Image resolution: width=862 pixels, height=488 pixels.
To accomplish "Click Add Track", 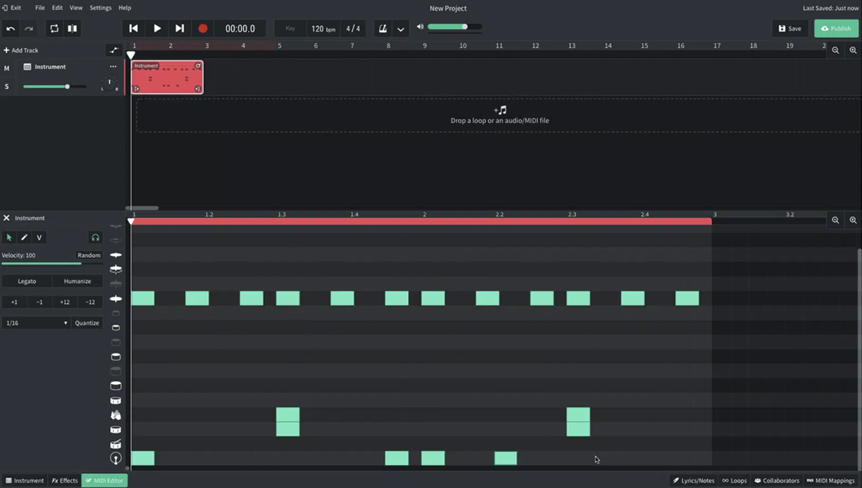I will (21, 50).
